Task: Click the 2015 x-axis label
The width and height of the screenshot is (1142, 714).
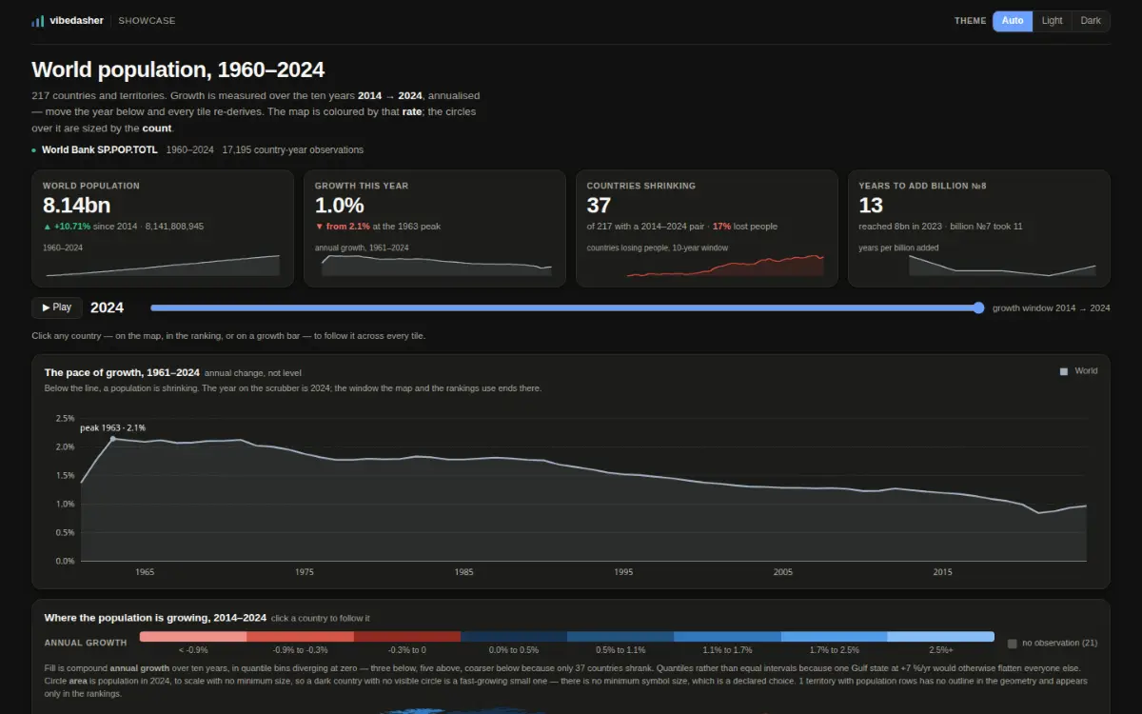Action: coord(942,572)
